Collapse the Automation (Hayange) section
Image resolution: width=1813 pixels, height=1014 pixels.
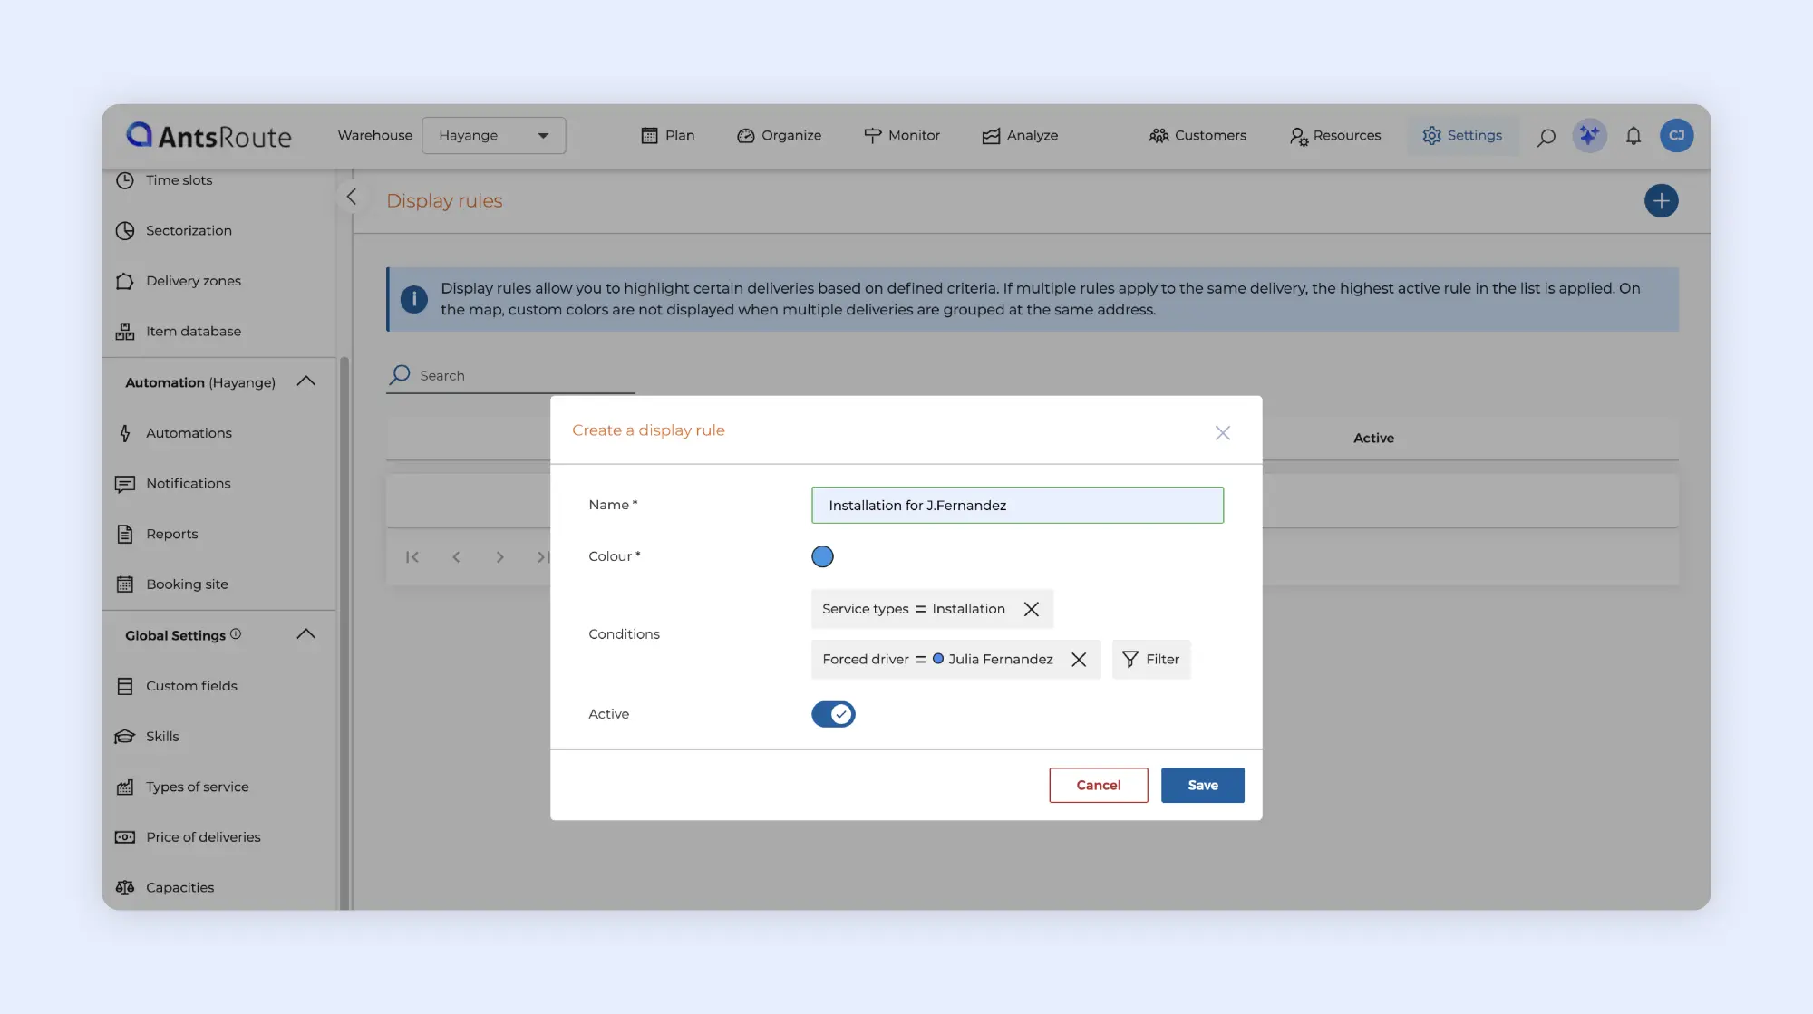306,381
